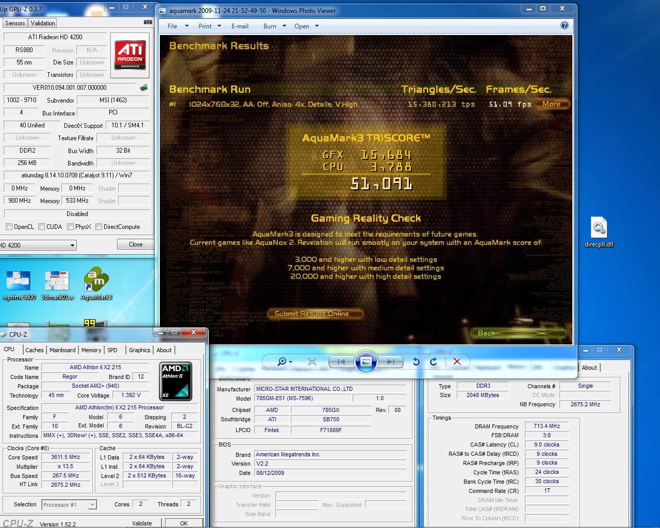Image resolution: width=660 pixels, height=528 pixels.
Task: Click the Back button in AquaMark image
Action: (x=519, y=333)
